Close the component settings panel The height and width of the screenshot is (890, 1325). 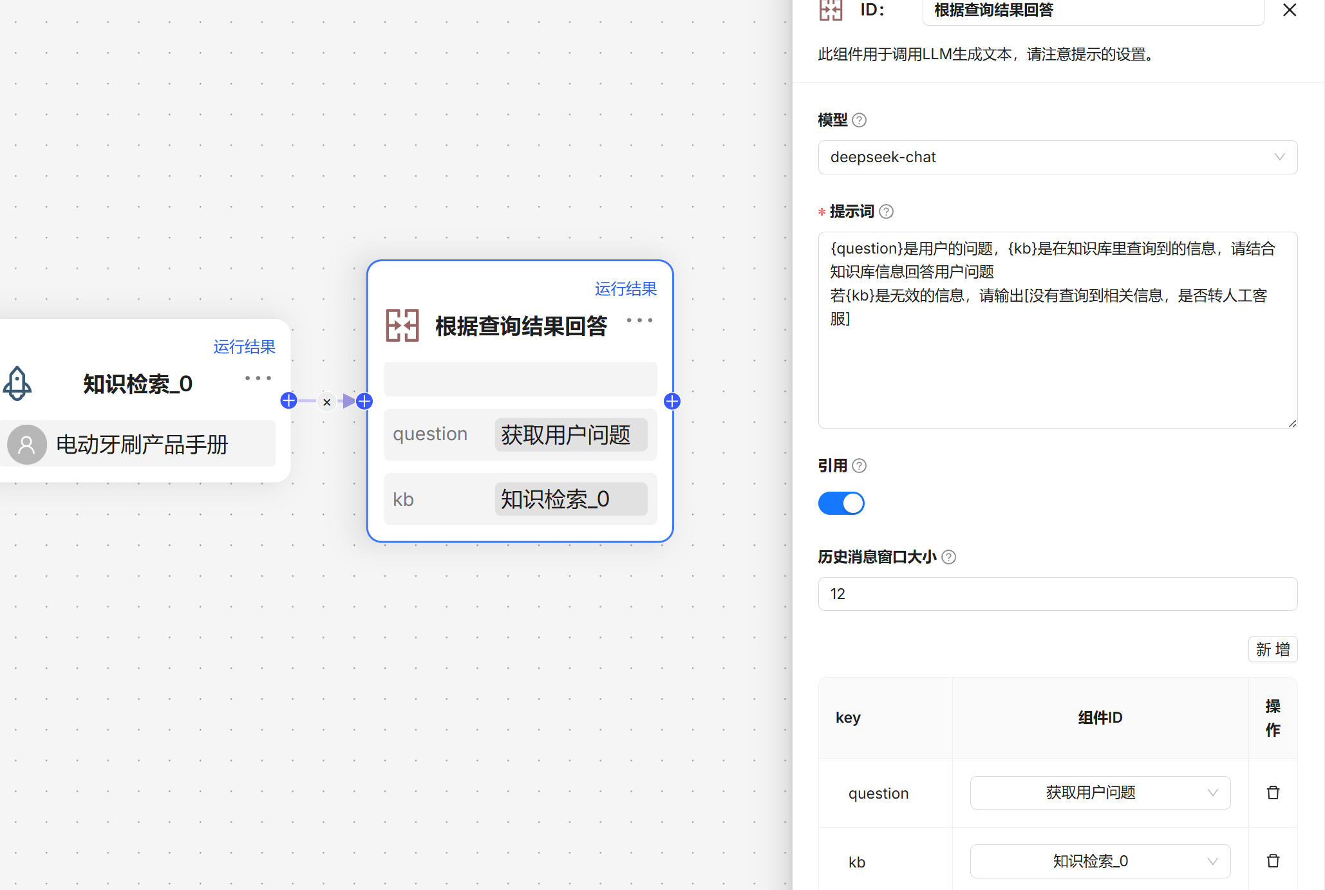(1289, 10)
